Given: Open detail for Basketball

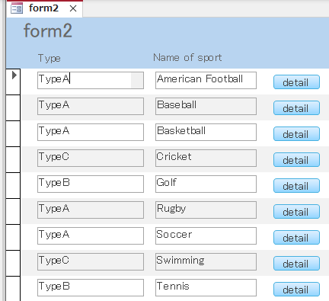Looking at the screenshot, I should [x=296, y=134].
